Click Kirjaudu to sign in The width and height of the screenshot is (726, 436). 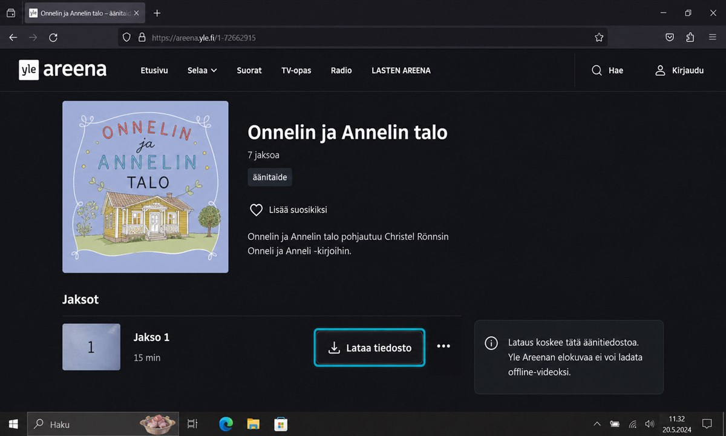[679, 70]
